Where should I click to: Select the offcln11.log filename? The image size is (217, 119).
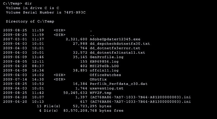pyautogui.click(x=104, y=71)
